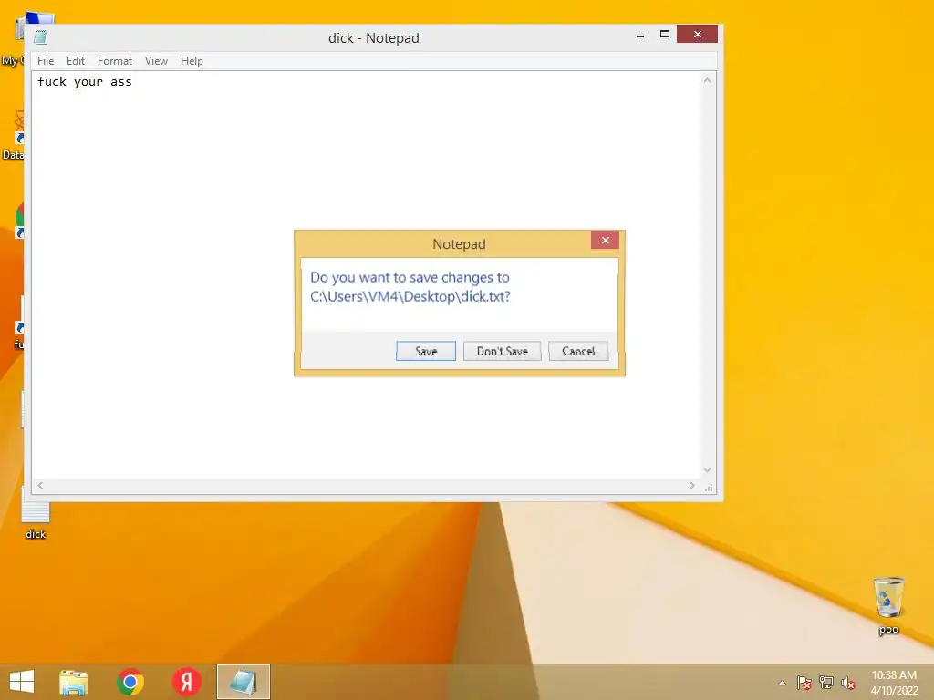The image size is (934, 700).
Task: Click the Notepad icon in the title bar
Action: click(x=40, y=37)
